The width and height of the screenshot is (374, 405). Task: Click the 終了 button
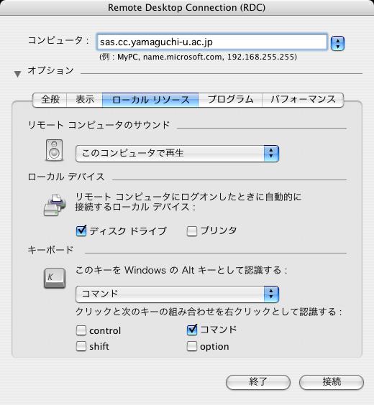(x=258, y=382)
